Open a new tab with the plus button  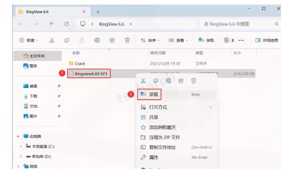(98, 12)
